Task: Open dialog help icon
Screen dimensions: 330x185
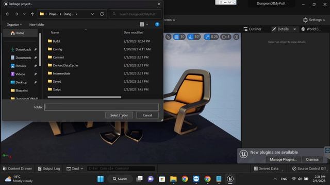Action: pyautogui.click(x=157, y=24)
